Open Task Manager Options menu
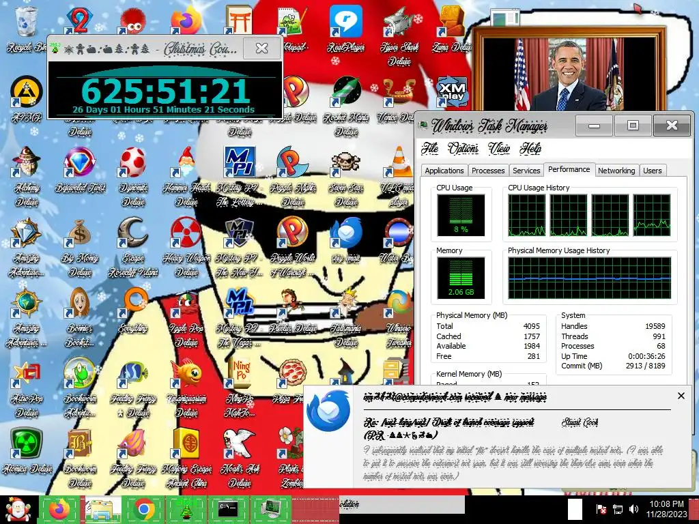 point(463,148)
